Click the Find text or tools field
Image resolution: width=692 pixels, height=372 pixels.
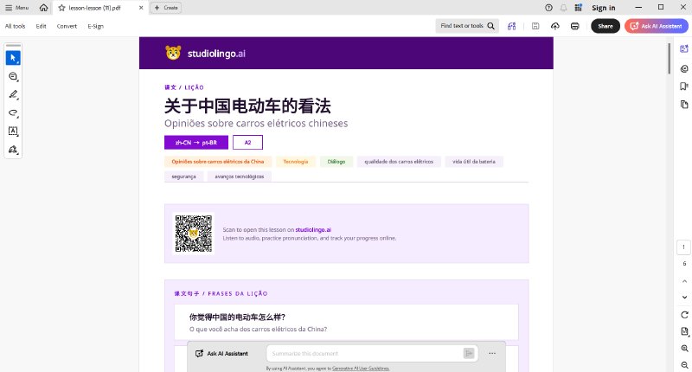coord(467,26)
